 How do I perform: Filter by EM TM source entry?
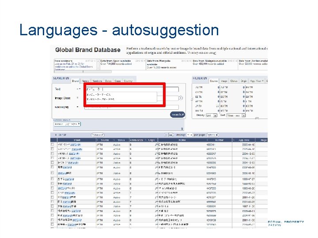pyautogui.click(x=249, y=97)
